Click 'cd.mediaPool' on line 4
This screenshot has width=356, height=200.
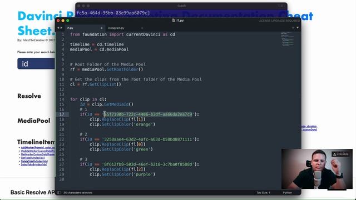(114, 49)
